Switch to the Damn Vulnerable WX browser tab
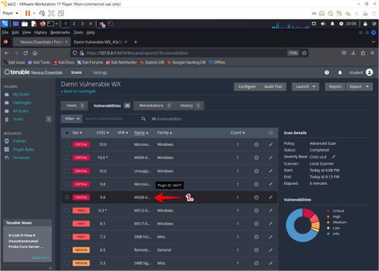379x271 pixels. click(x=100, y=42)
